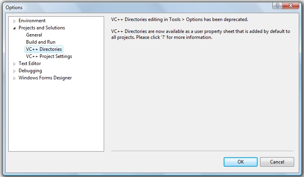Expand the Debugging node arrow

[x=15, y=71]
